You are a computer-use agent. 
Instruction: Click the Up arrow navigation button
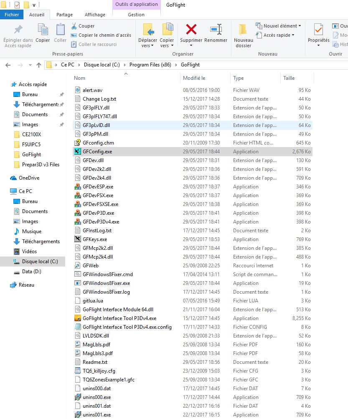click(x=39, y=65)
